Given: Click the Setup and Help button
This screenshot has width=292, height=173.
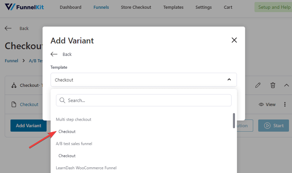Looking at the screenshot, I should pos(273,7).
